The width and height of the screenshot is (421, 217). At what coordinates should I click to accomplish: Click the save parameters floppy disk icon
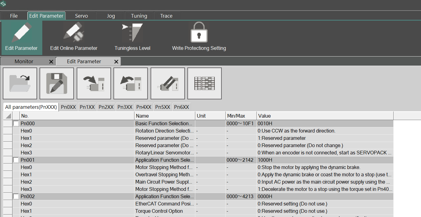point(57,83)
